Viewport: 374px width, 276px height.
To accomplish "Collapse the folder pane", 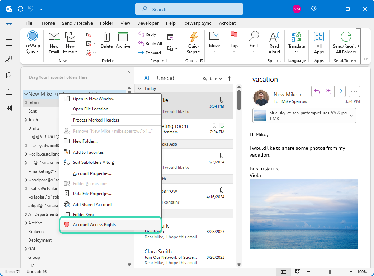I will pos(129,72).
